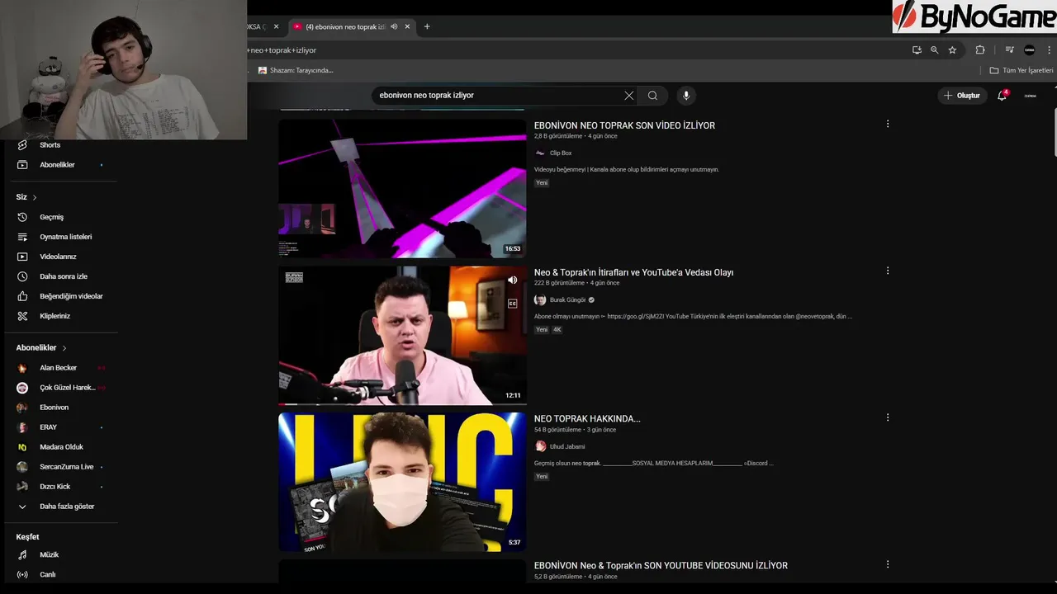
Task: Start voice search with microphone icon
Action: (x=685, y=96)
